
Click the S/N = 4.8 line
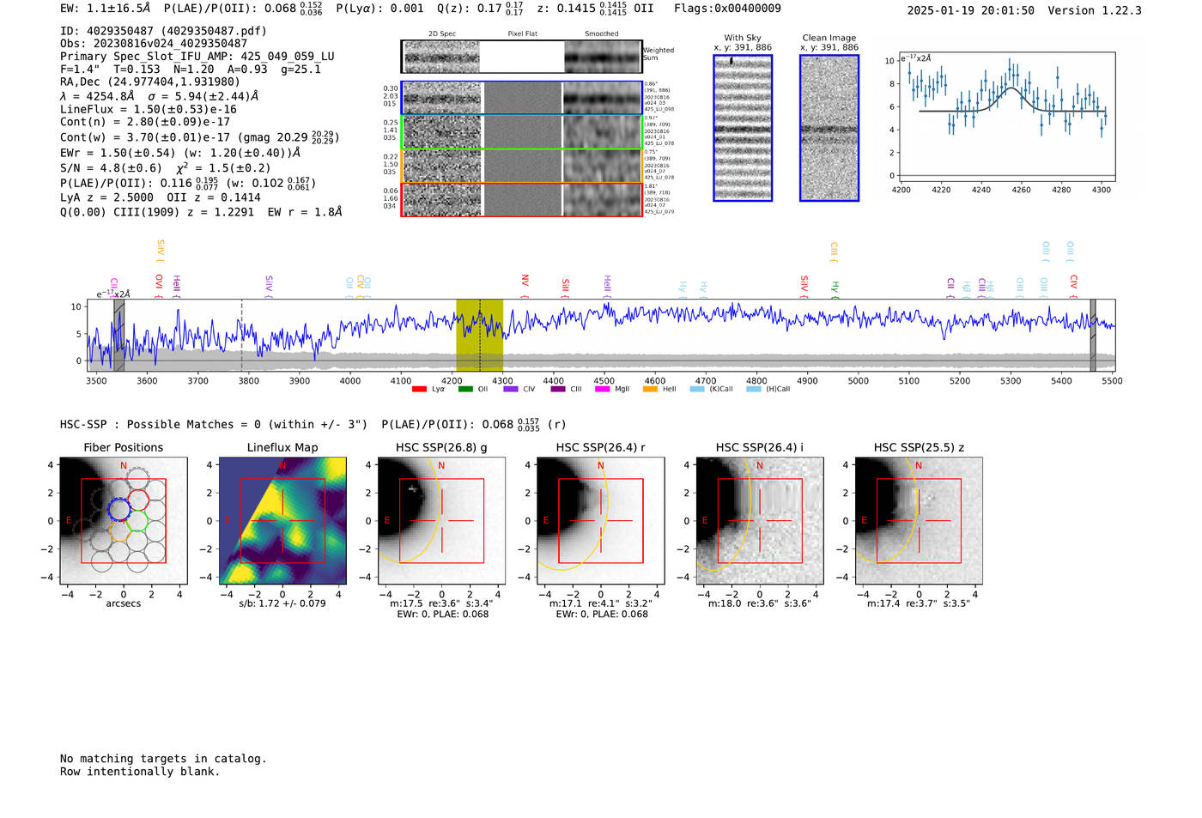(165, 168)
